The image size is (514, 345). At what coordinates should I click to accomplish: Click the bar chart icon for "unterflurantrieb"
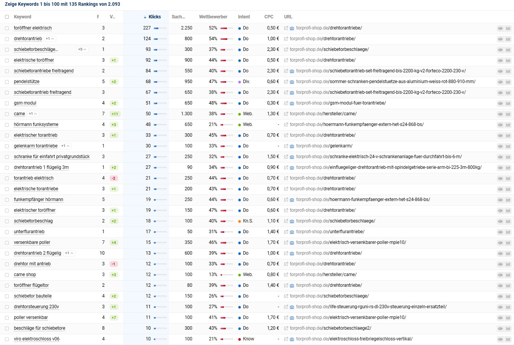click(508, 232)
